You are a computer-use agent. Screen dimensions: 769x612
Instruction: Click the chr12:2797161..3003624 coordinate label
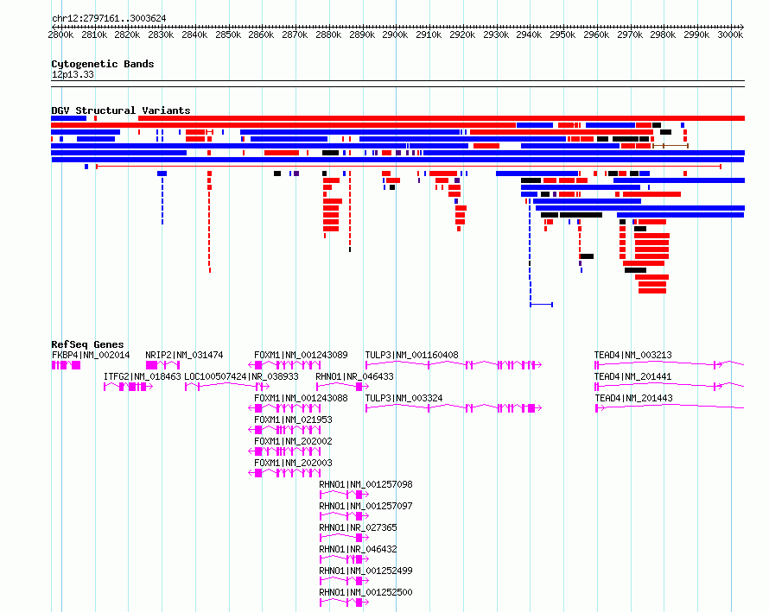(109, 18)
